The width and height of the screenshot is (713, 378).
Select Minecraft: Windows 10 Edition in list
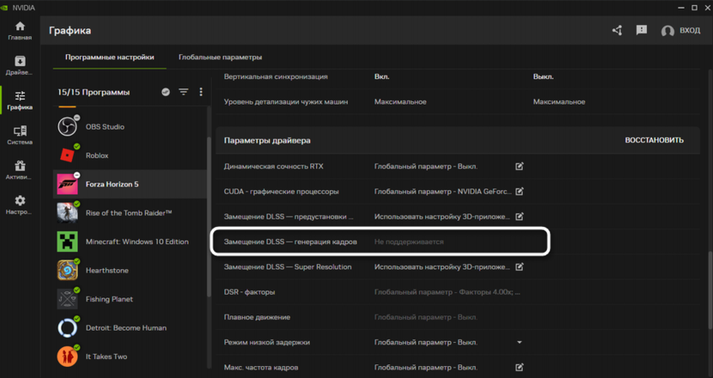pos(136,242)
